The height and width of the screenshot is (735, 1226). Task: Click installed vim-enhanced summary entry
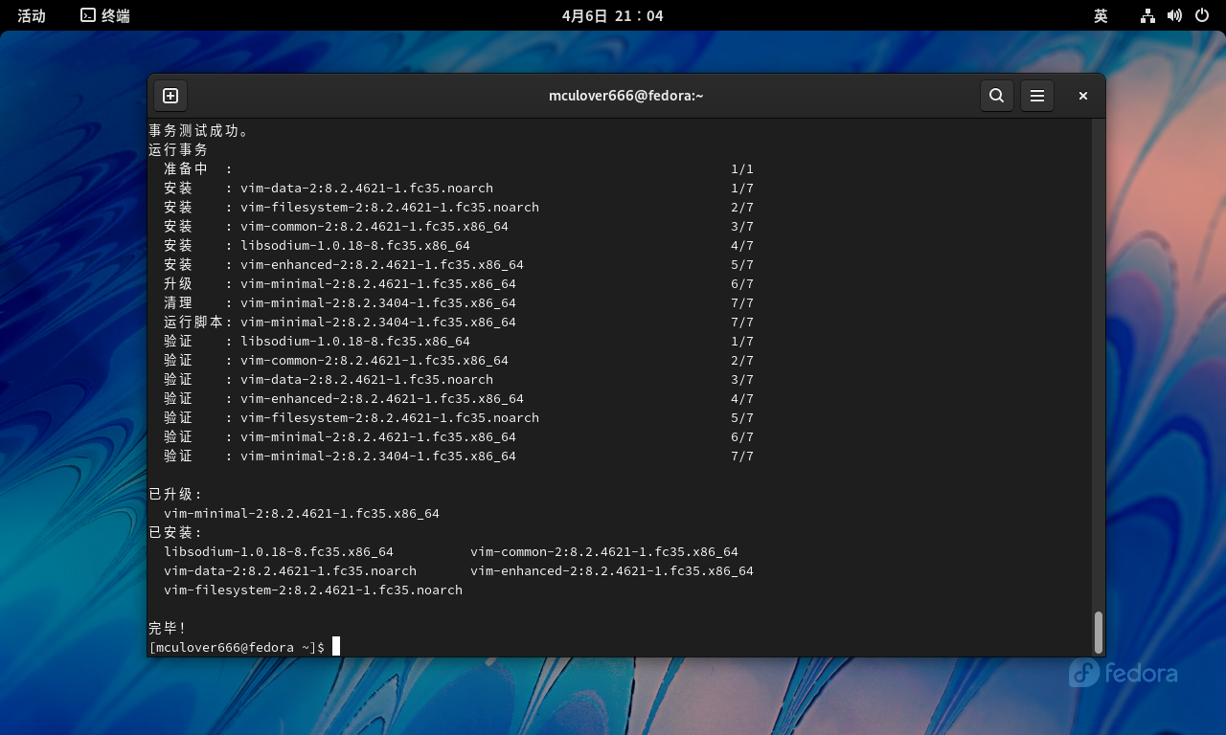coord(612,570)
